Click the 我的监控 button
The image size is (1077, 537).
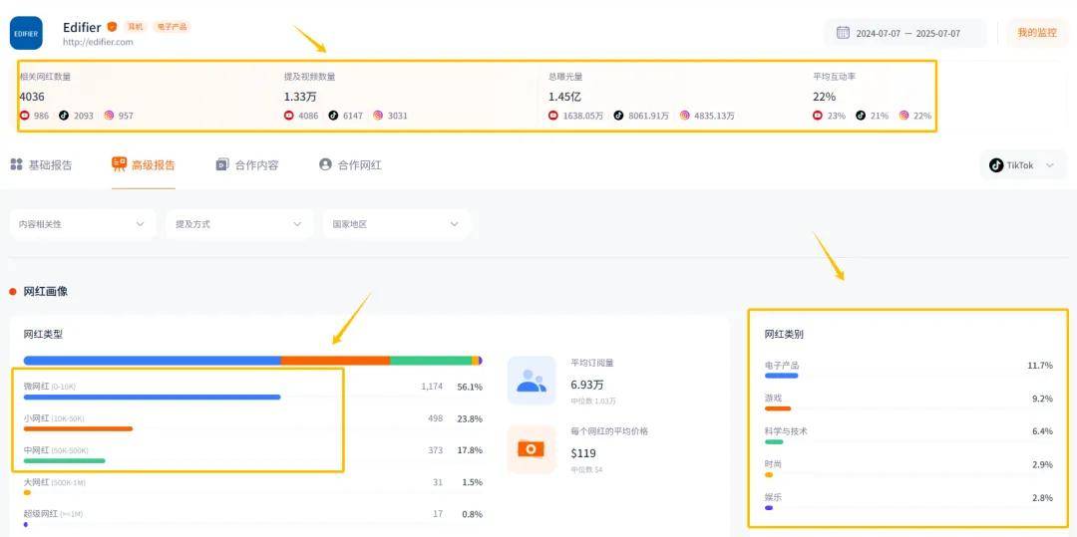point(1036,33)
